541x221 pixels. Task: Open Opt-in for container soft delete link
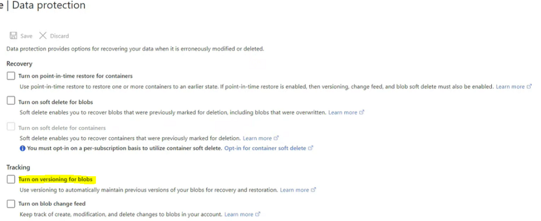point(265,148)
